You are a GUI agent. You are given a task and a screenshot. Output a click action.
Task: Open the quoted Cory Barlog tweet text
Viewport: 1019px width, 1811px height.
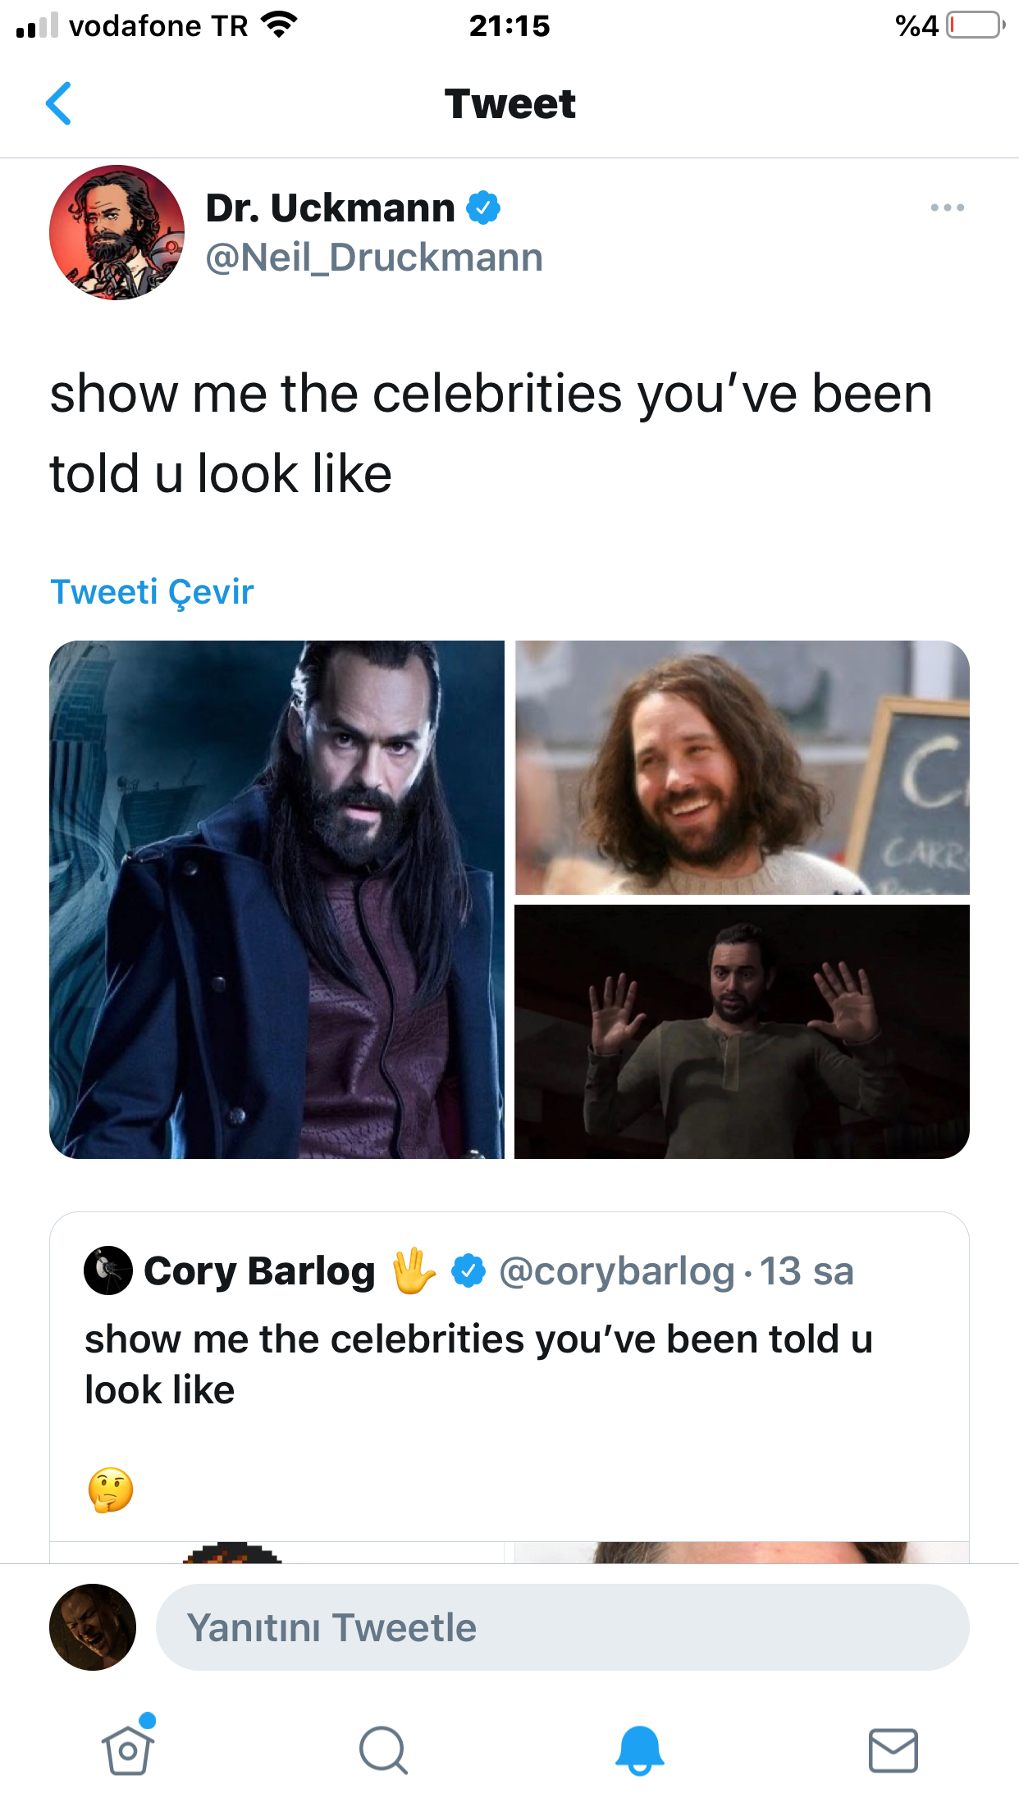(x=478, y=1364)
